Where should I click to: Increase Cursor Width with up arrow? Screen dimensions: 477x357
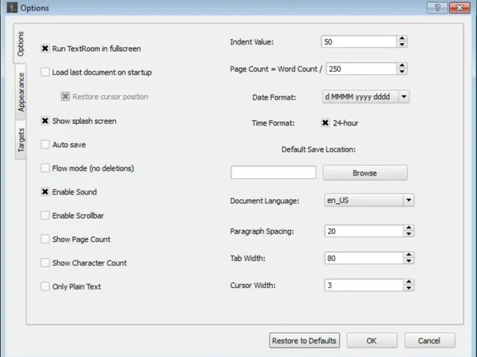pos(408,282)
